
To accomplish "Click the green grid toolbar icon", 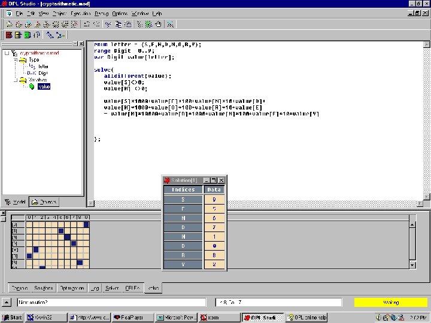I will (x=148, y=24).
